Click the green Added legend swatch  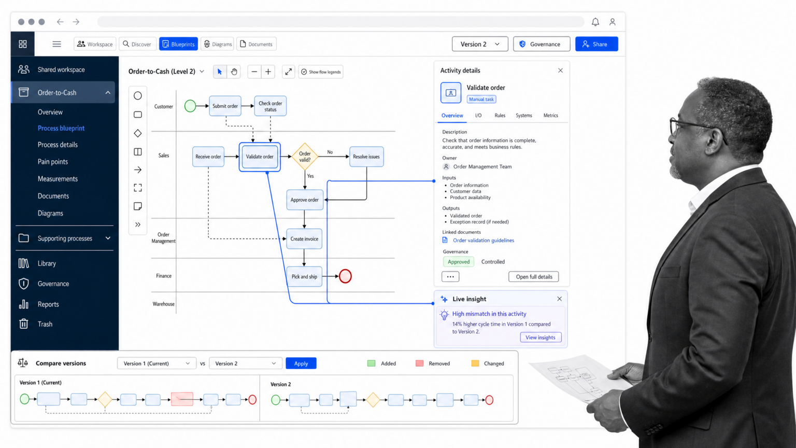point(371,363)
